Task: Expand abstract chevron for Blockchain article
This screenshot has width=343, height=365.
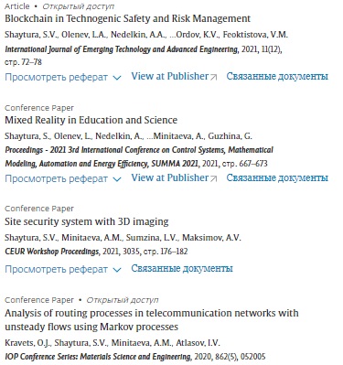Action: 117,78
